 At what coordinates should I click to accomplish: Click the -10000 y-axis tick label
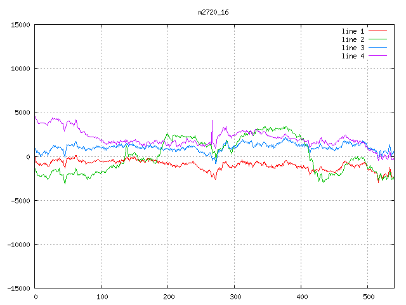click(18, 245)
